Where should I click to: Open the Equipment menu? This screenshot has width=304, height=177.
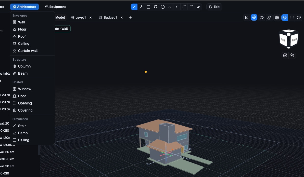(x=55, y=7)
